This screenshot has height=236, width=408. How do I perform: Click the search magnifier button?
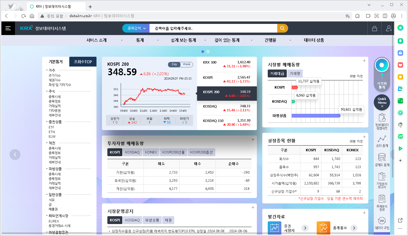[x=282, y=28]
